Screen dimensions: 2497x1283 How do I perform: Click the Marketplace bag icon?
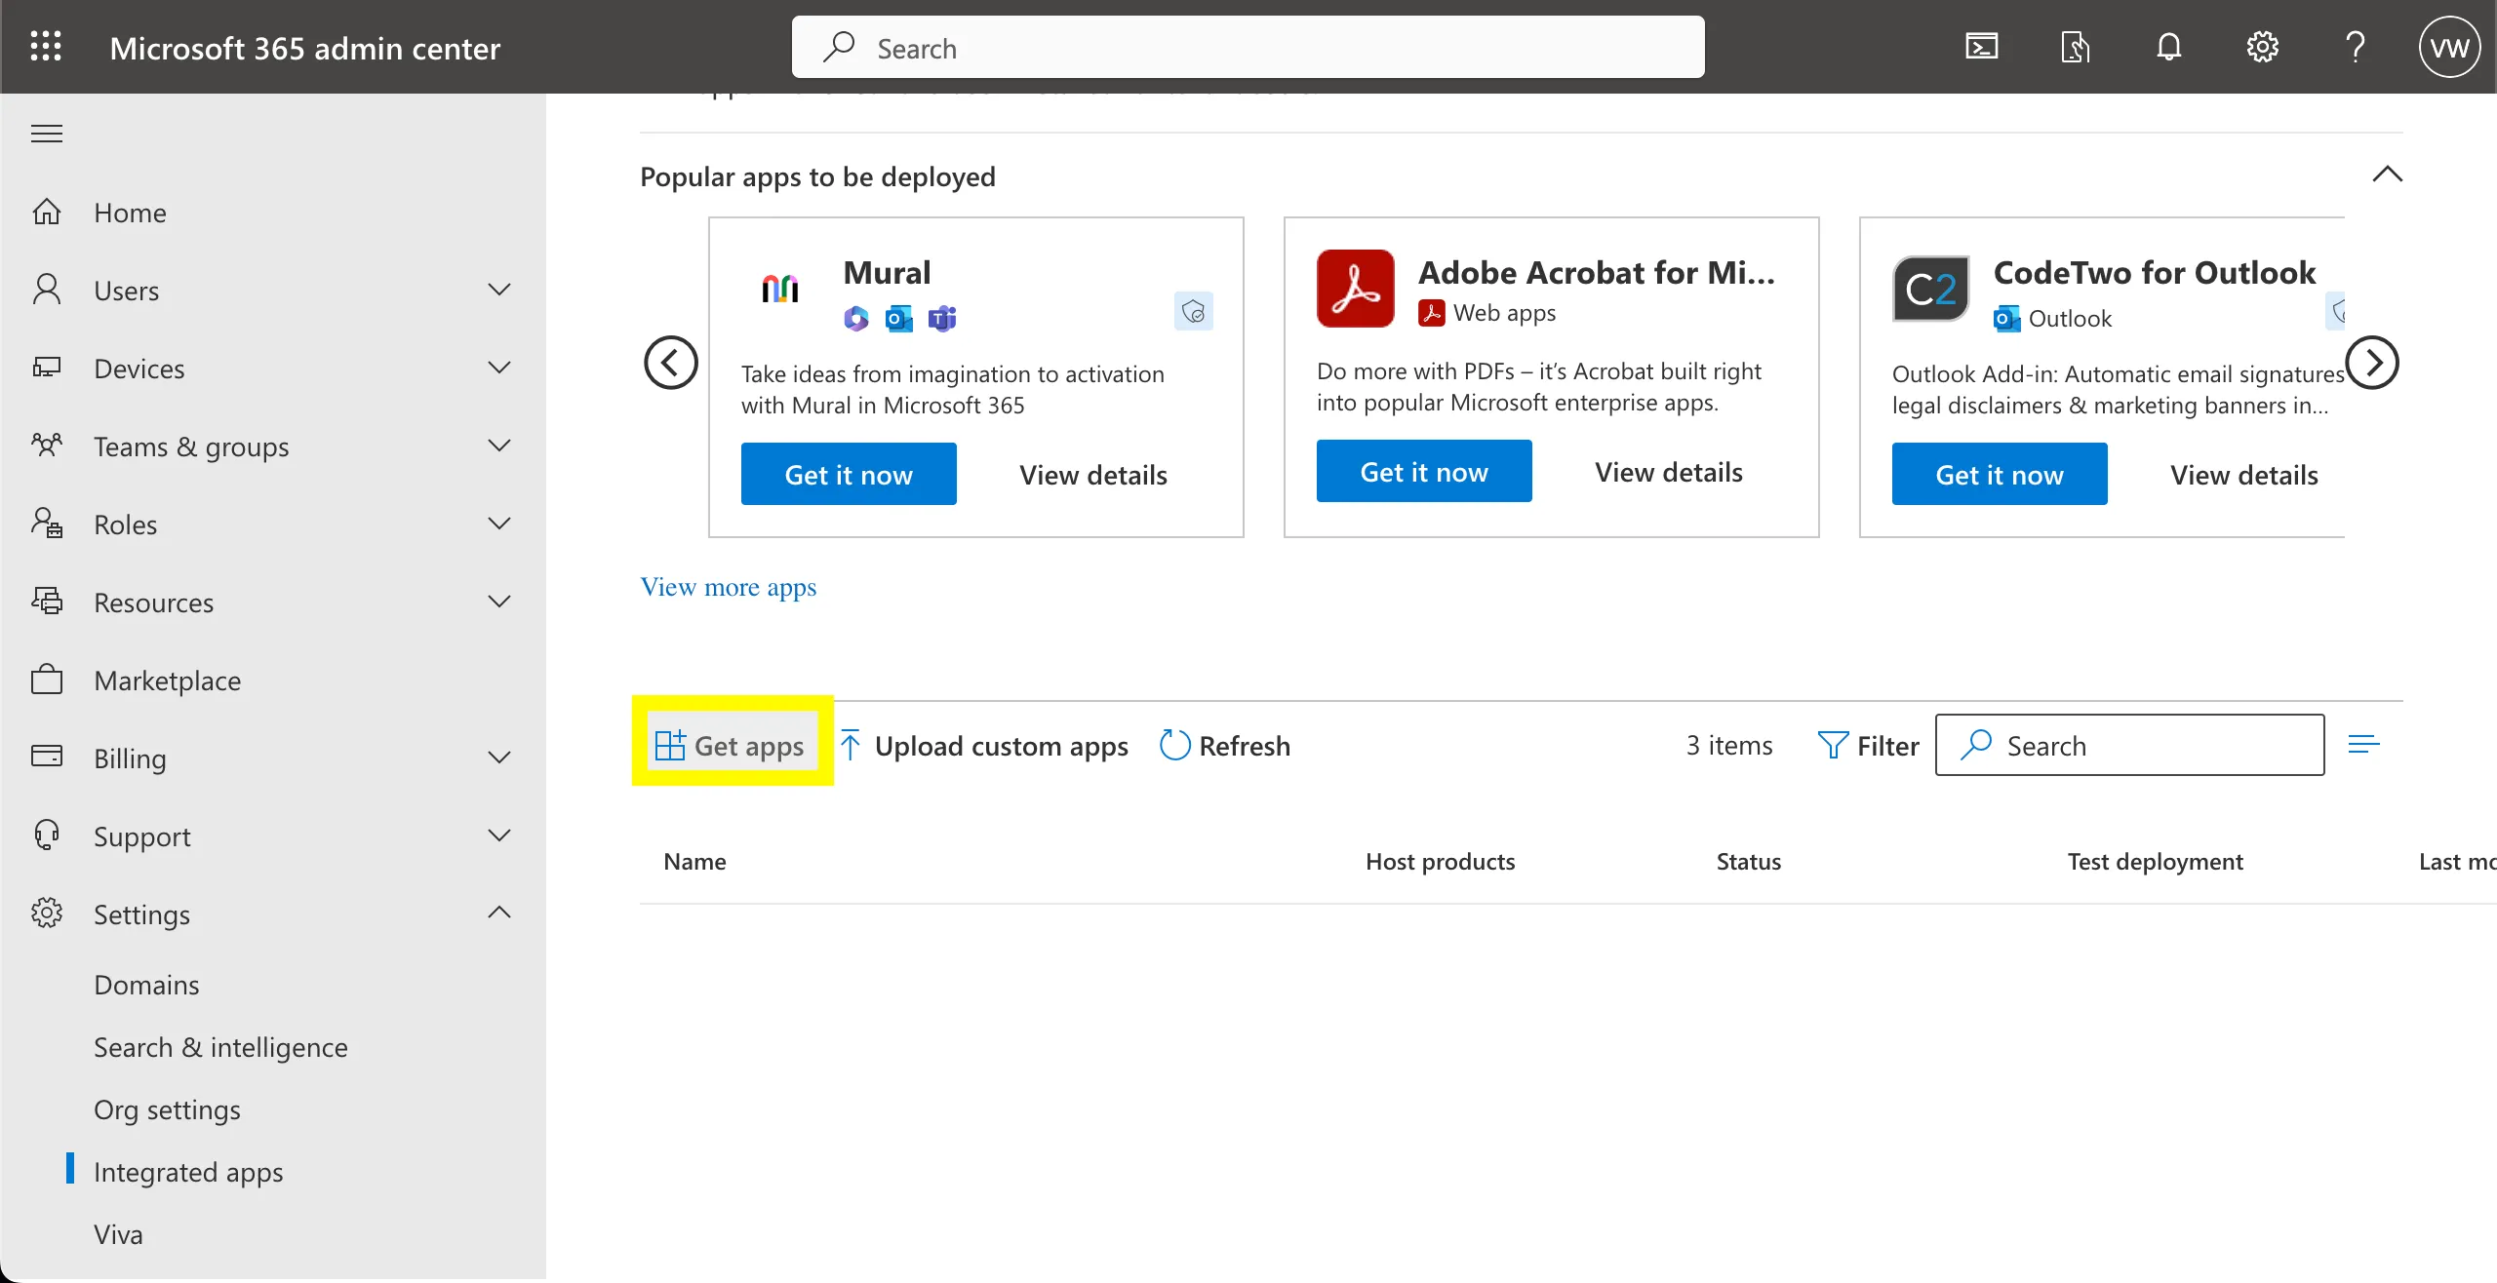[x=47, y=680]
